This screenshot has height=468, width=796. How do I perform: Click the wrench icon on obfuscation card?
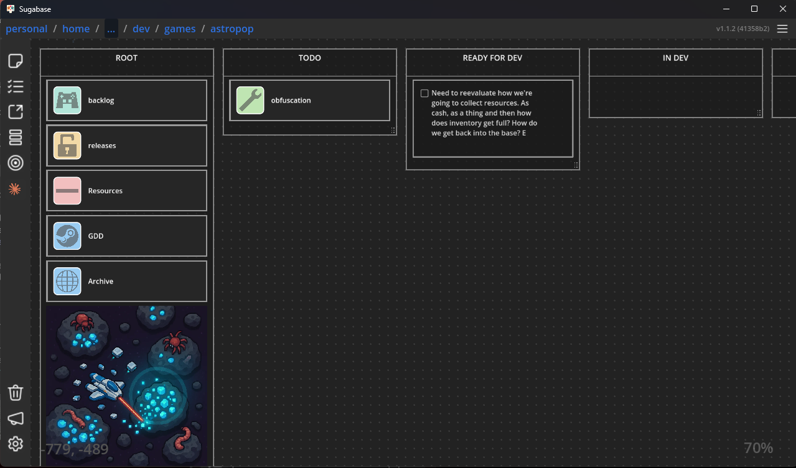pos(250,100)
